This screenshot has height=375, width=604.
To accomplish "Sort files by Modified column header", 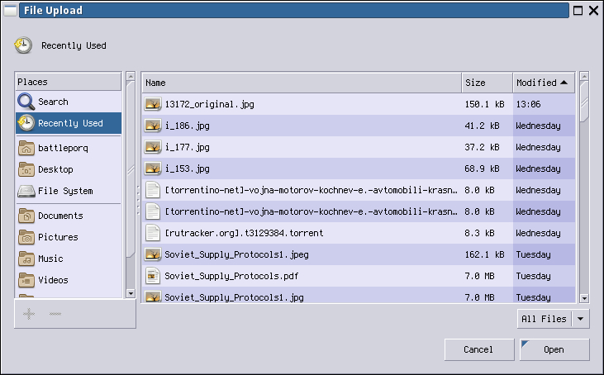I will (x=544, y=83).
